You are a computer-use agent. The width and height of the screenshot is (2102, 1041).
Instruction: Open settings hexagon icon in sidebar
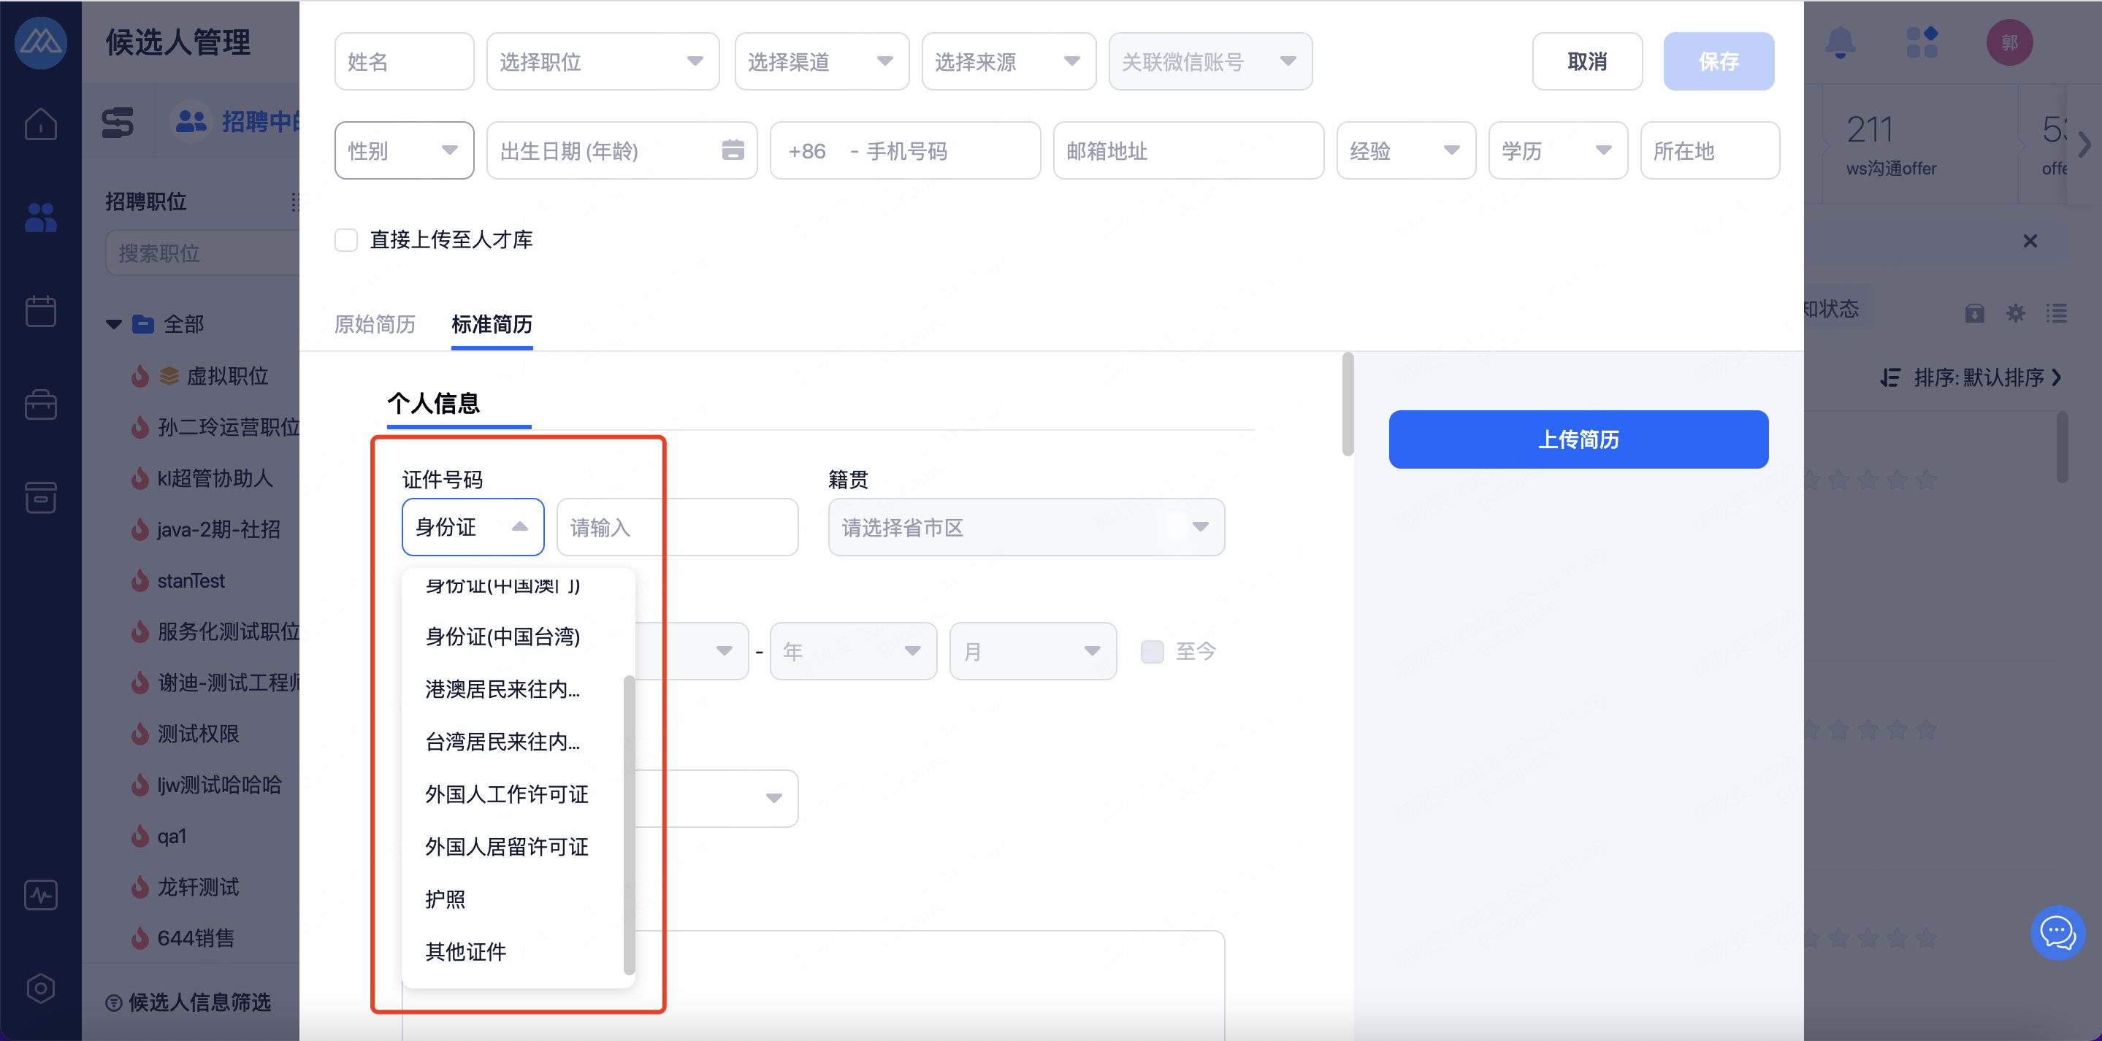click(x=40, y=988)
